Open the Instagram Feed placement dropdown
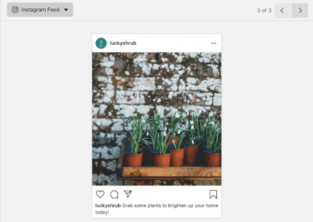Viewport: 313px width, 222px height. [40, 10]
